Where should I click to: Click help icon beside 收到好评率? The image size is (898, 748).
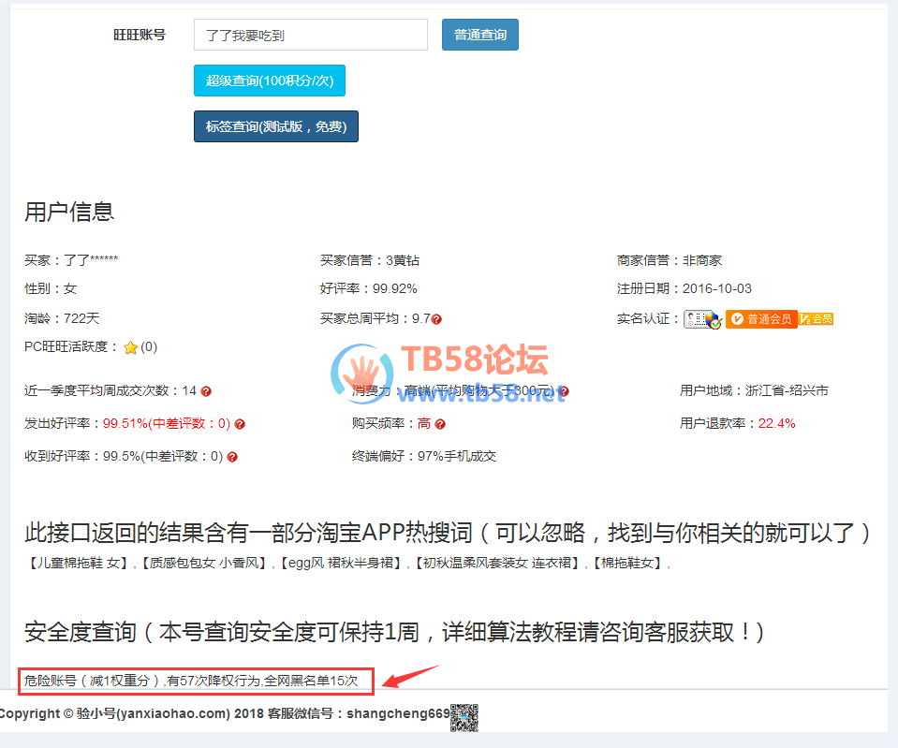232,457
